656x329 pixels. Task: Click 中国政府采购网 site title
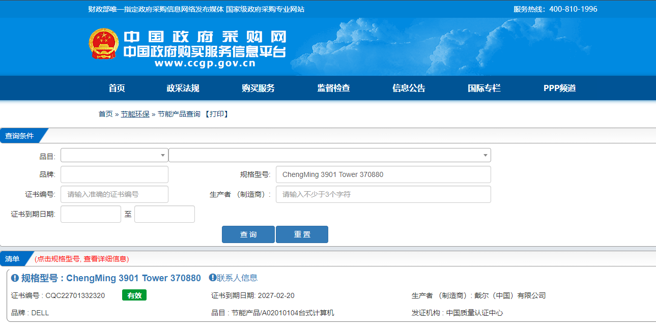[205, 37]
